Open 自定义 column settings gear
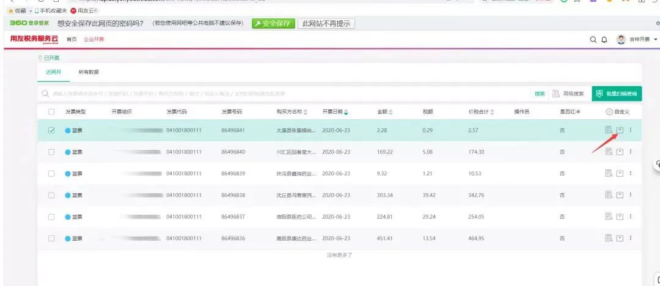Screen dimensions: 660x286 609,112
